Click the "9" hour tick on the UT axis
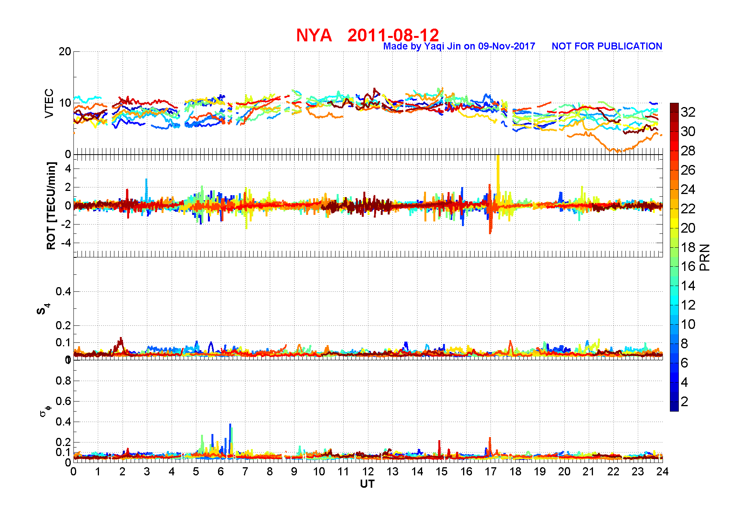The width and height of the screenshot is (736, 514). tap(294, 471)
